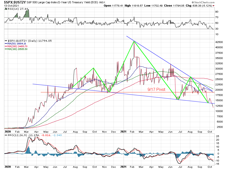Click the 17500 price axis label

pos(219,95)
